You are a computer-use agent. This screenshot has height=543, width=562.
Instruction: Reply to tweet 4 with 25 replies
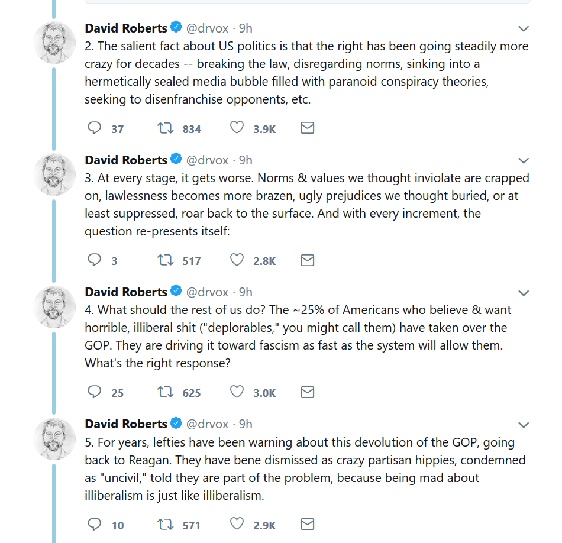pyautogui.click(x=95, y=392)
